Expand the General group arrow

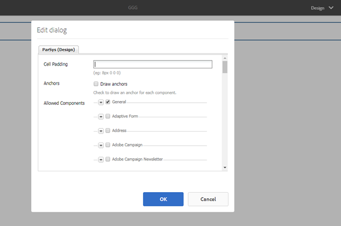click(x=101, y=102)
